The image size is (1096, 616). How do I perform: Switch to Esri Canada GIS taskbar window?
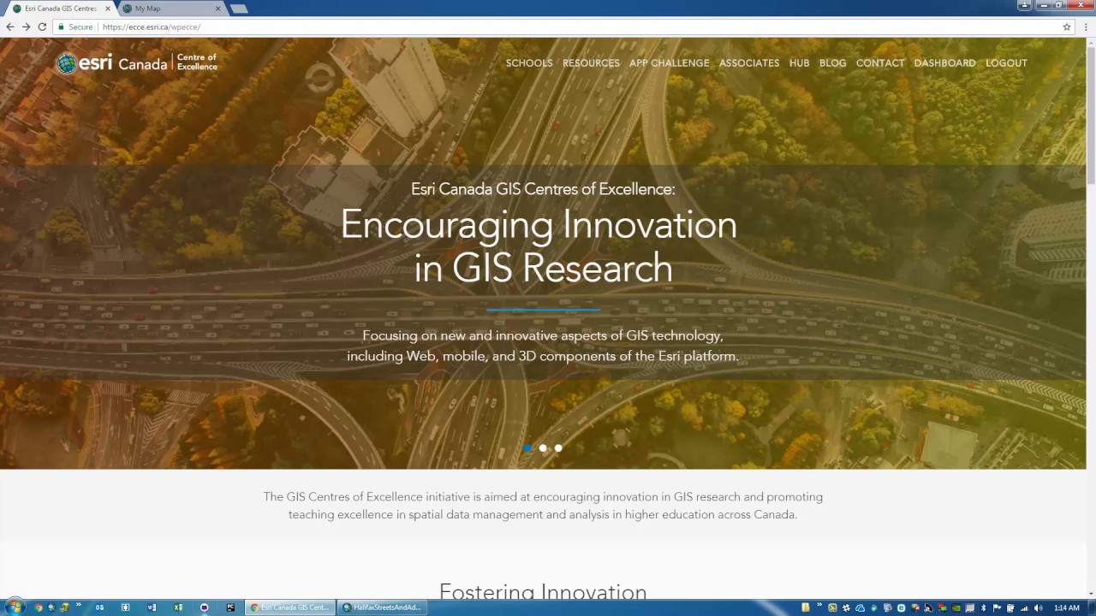coord(290,607)
